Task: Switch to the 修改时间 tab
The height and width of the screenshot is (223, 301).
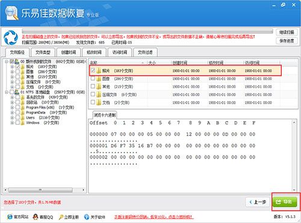Action: (94, 52)
